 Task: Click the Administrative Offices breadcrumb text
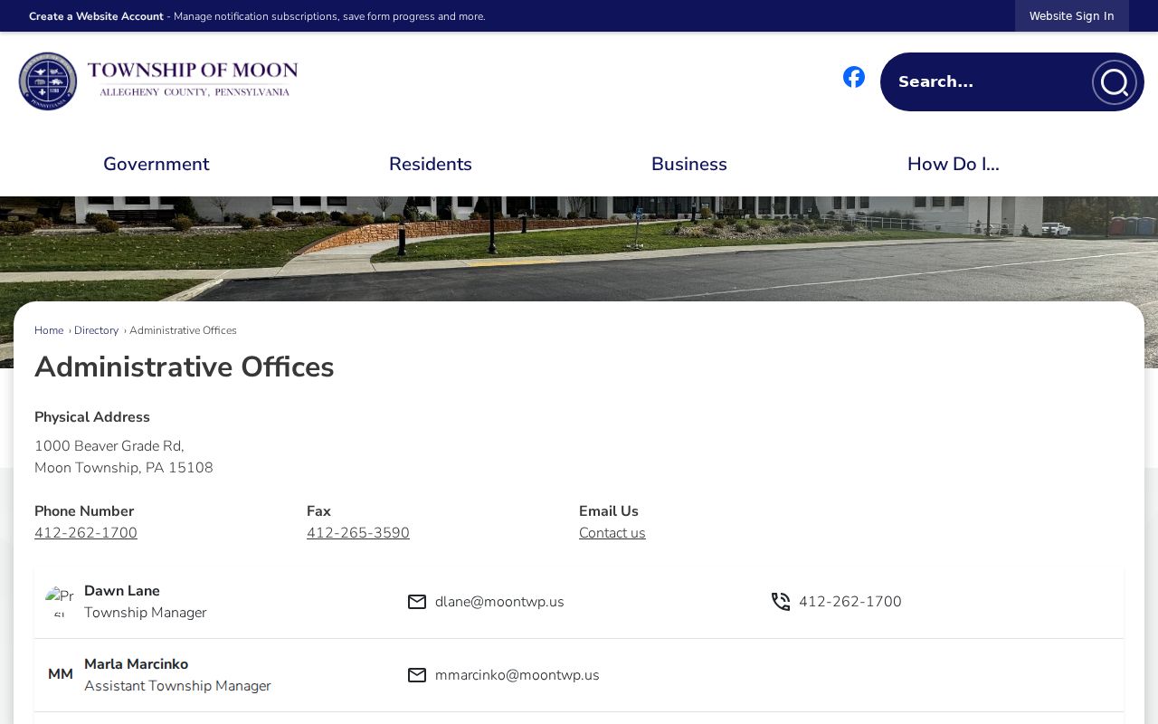(183, 330)
